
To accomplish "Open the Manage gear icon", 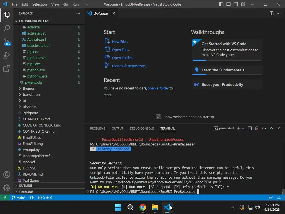I will tap(7, 188).
